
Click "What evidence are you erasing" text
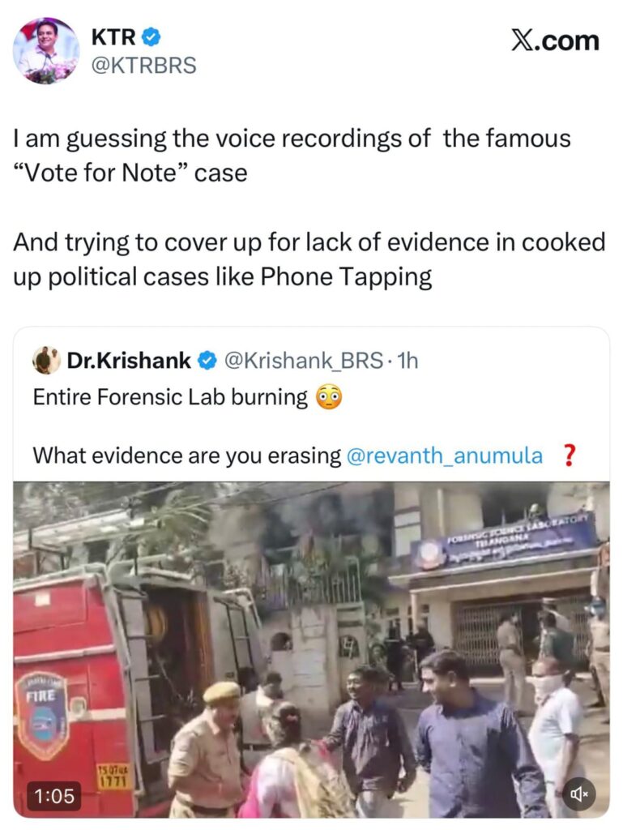point(186,456)
